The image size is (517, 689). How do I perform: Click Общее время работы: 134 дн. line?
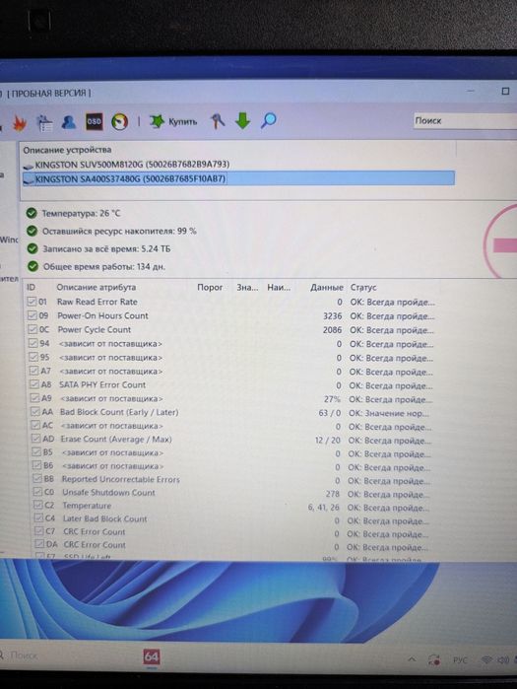104,267
